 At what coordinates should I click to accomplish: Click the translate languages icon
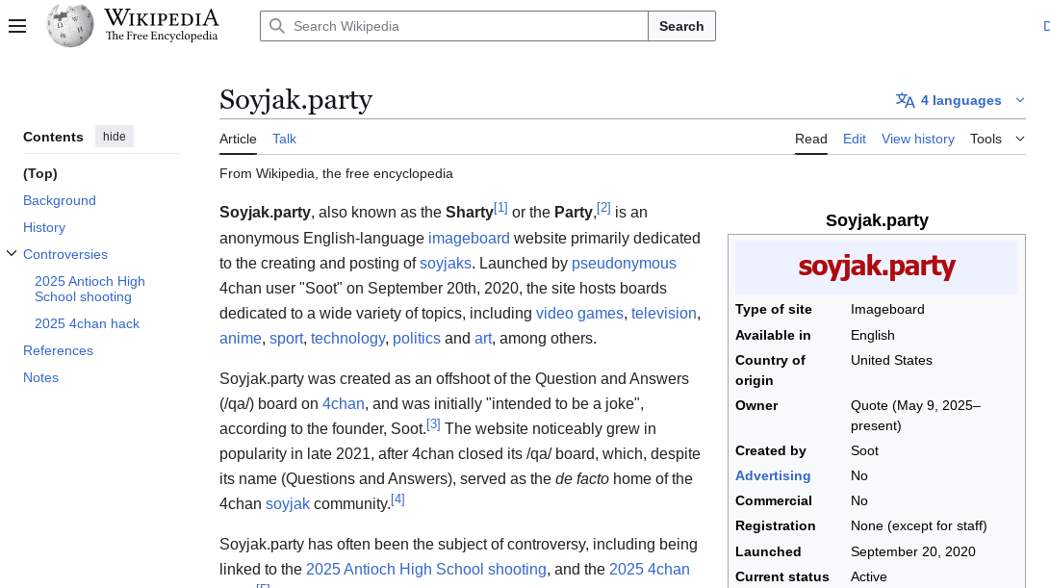(x=906, y=100)
